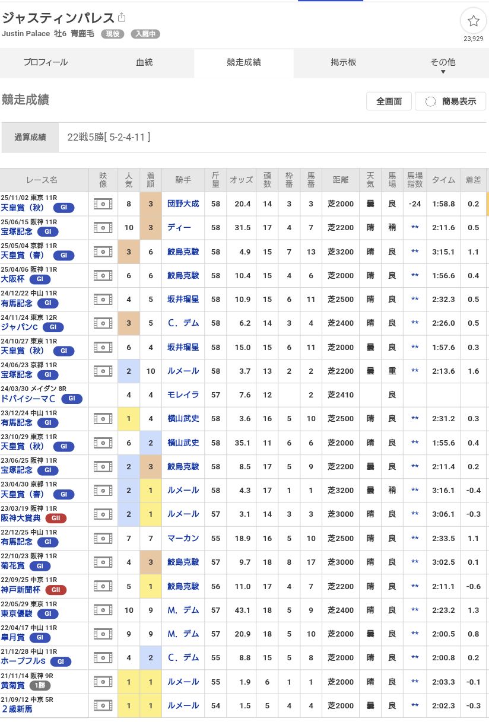489x722 pixels.
Task: Sort table by 着順 column header
Action: 150,180
